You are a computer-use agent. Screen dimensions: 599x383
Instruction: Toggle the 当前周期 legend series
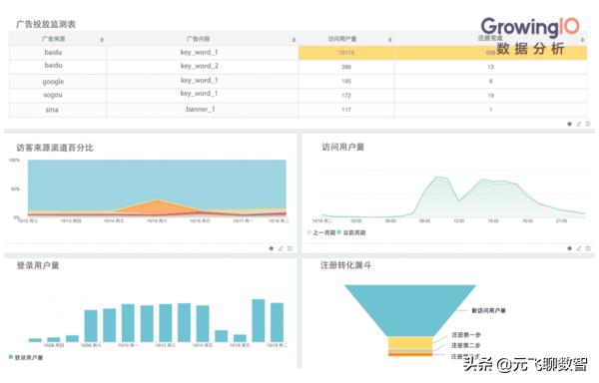pos(351,232)
